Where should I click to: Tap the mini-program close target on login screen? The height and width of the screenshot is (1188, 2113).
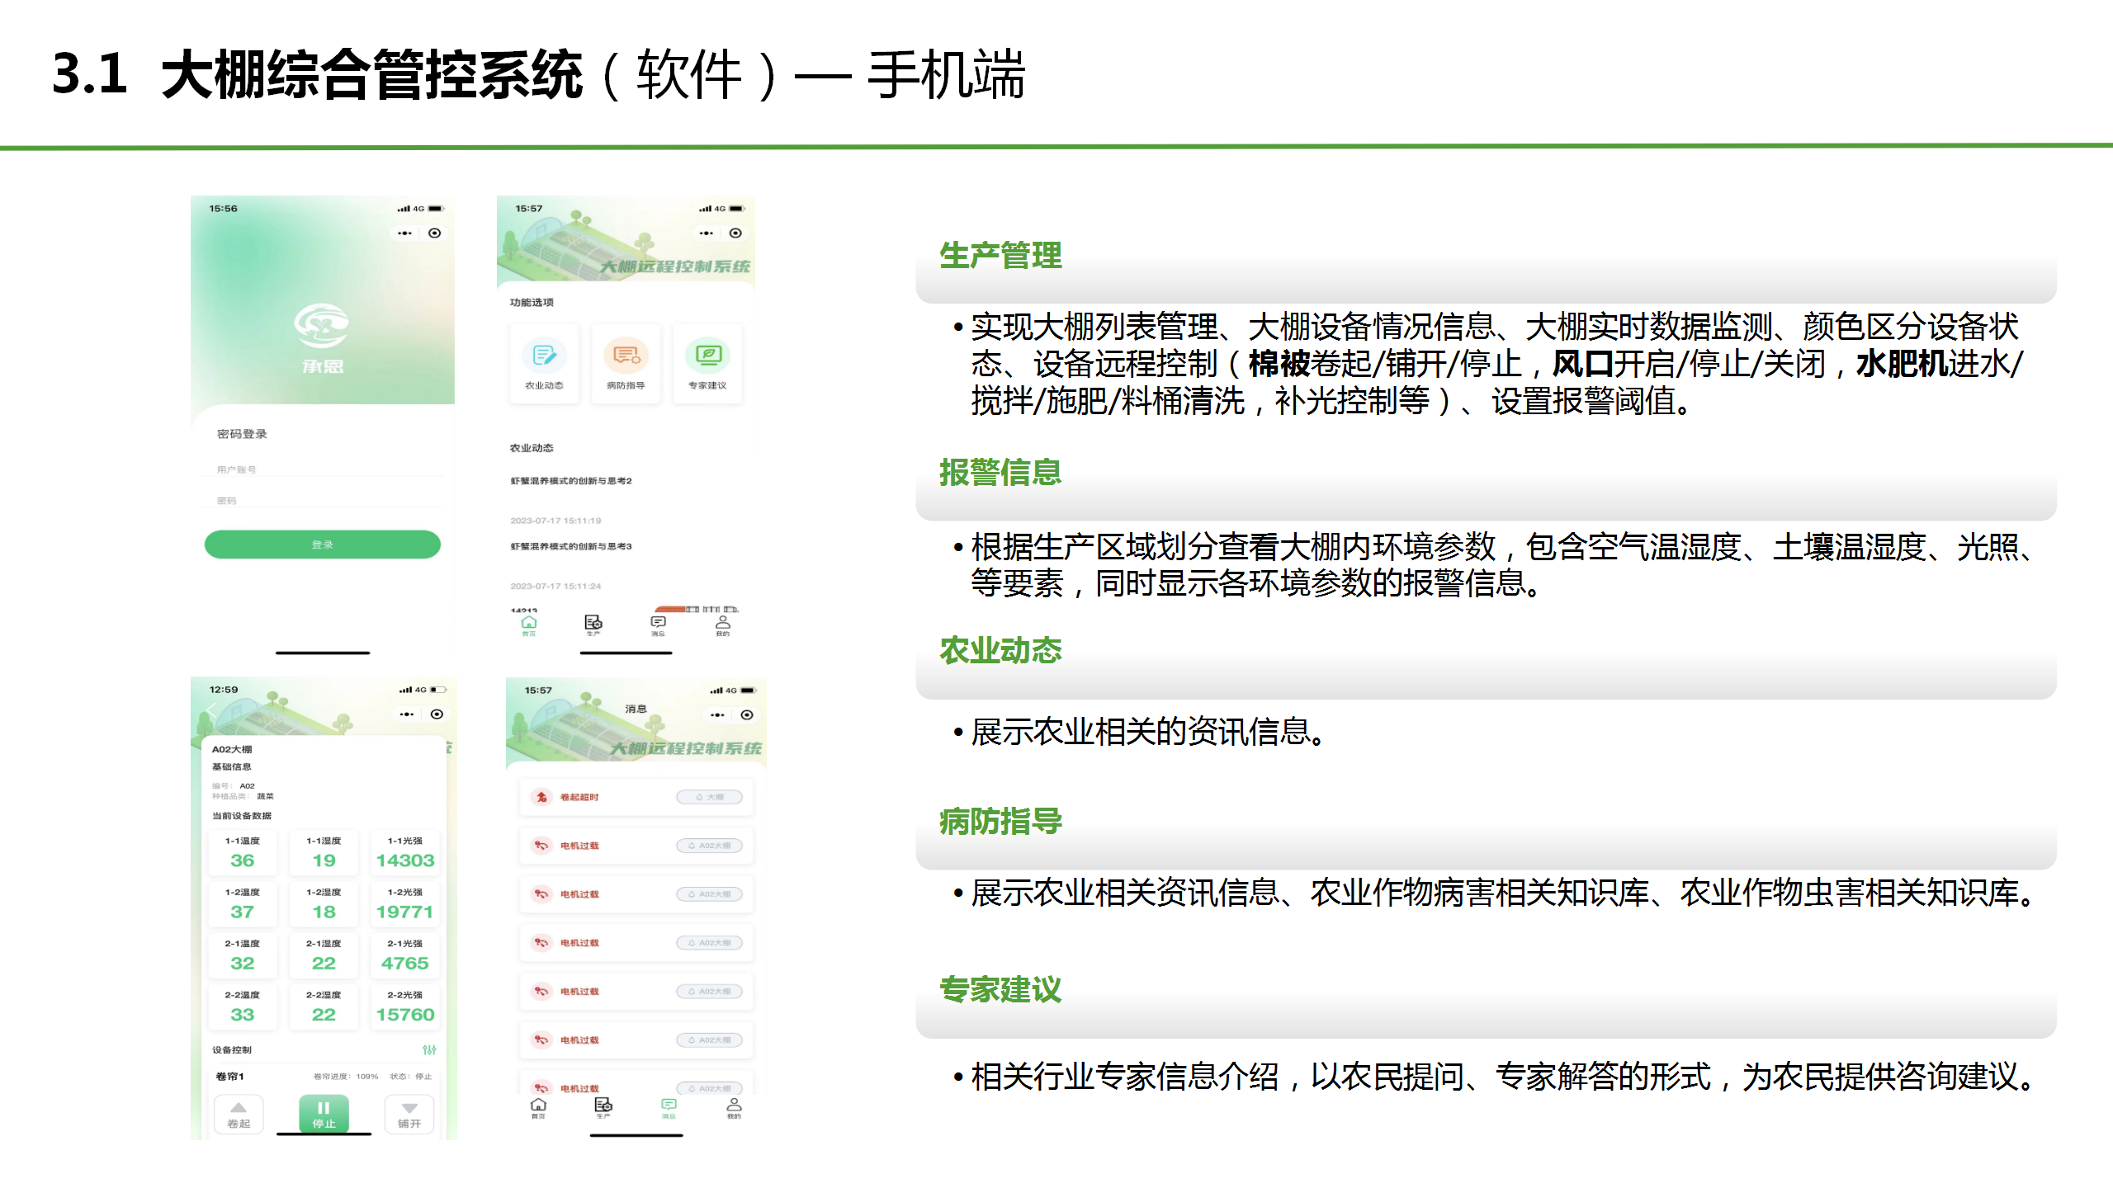click(x=435, y=233)
